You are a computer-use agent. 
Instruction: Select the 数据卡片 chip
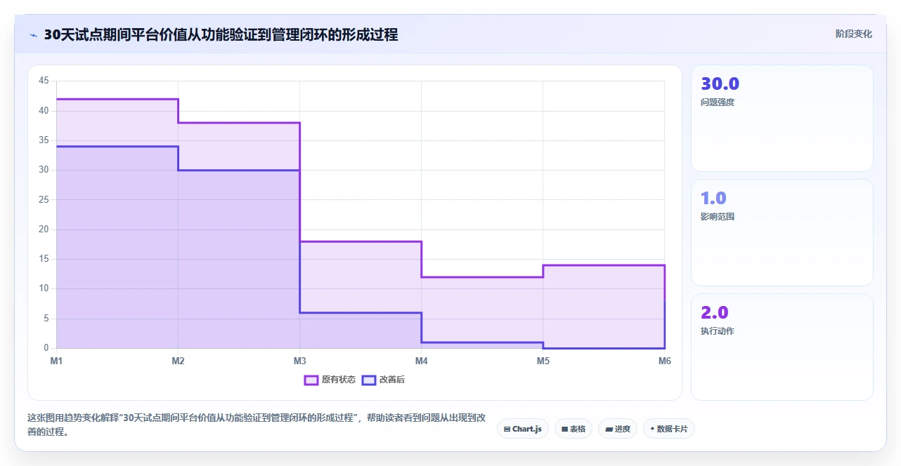tap(668, 429)
